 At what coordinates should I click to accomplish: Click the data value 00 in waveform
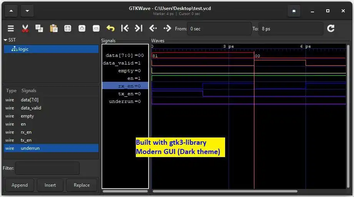coord(257,56)
